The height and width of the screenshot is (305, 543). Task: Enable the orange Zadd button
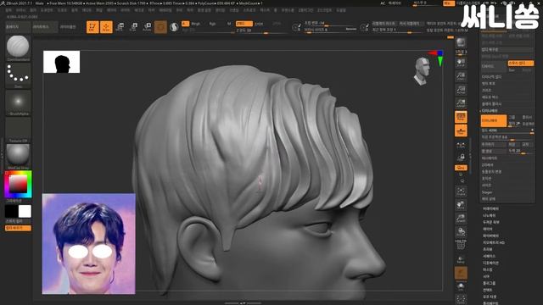click(244, 24)
